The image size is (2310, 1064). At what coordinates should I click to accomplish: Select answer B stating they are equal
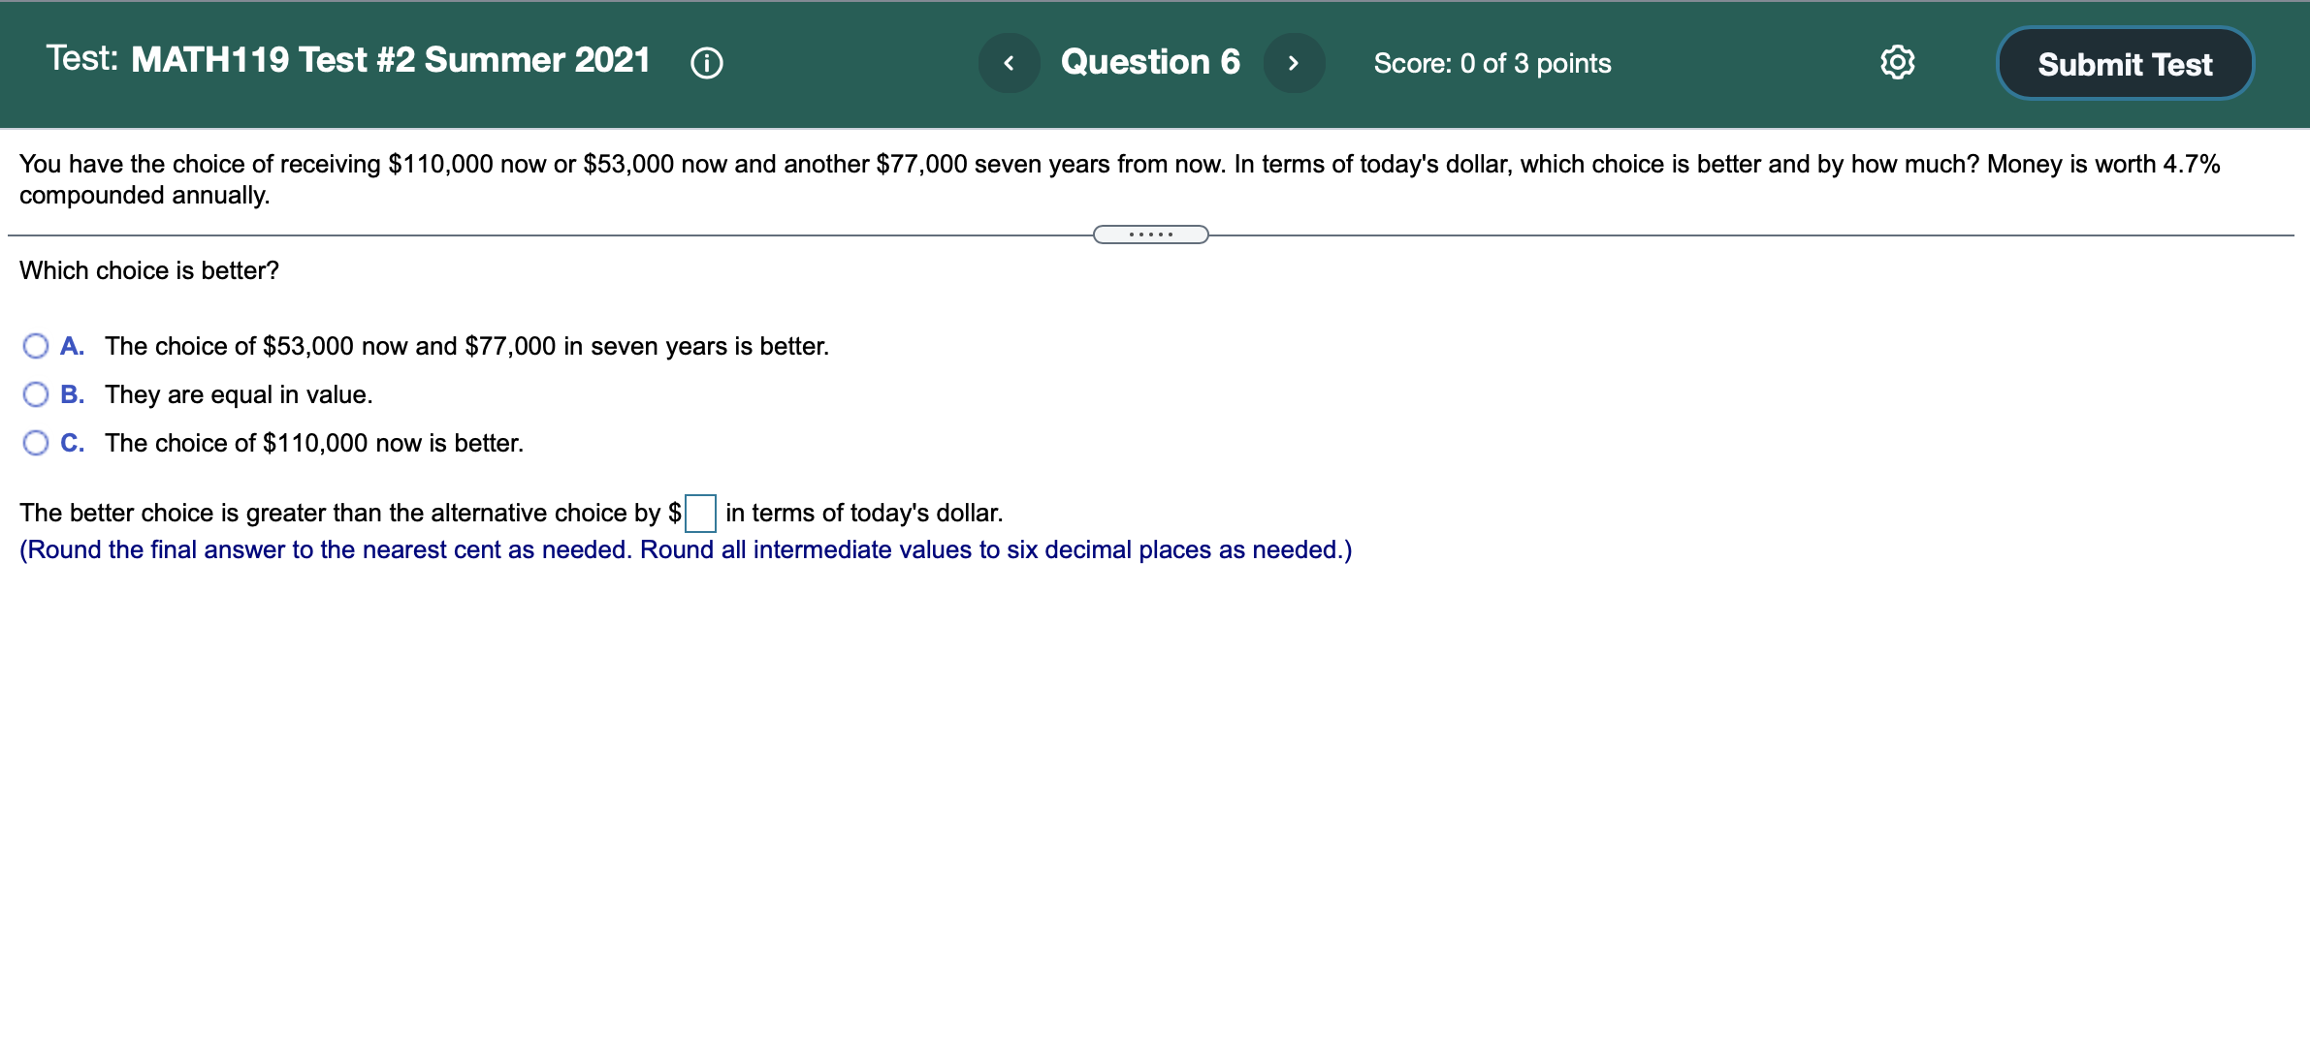[36, 393]
